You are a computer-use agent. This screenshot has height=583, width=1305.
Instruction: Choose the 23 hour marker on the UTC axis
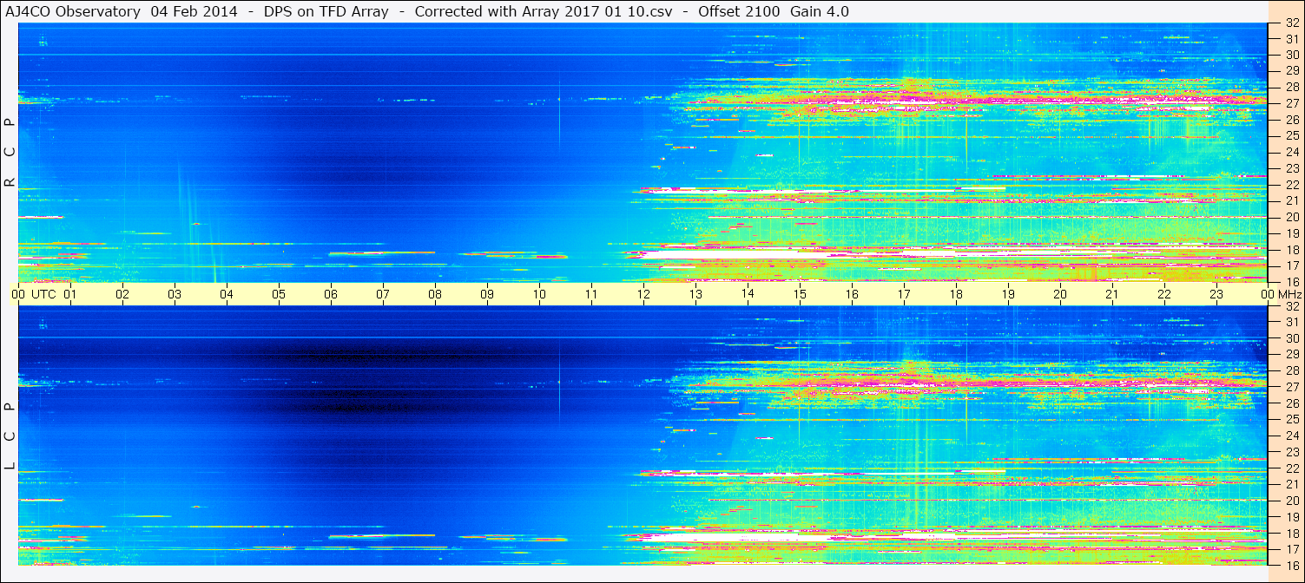(x=1216, y=294)
